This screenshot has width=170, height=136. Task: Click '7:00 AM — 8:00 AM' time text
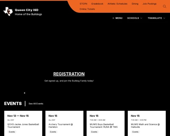coord(97,120)
